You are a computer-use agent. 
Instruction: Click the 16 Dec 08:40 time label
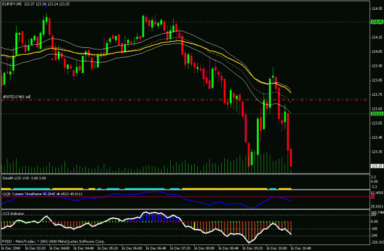click(x=228, y=248)
